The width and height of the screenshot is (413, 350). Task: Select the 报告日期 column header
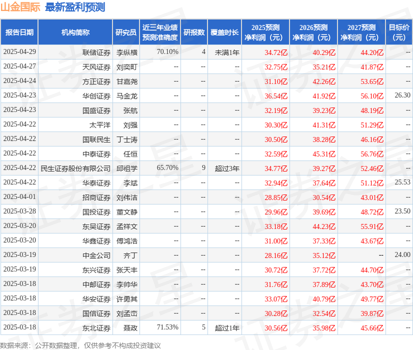point(21,31)
